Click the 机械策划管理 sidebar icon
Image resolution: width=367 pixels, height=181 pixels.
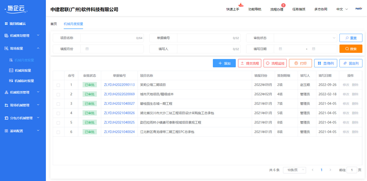pyautogui.click(x=6, y=36)
